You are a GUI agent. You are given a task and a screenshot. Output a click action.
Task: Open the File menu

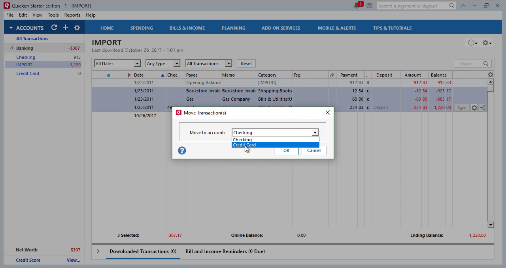coord(10,15)
